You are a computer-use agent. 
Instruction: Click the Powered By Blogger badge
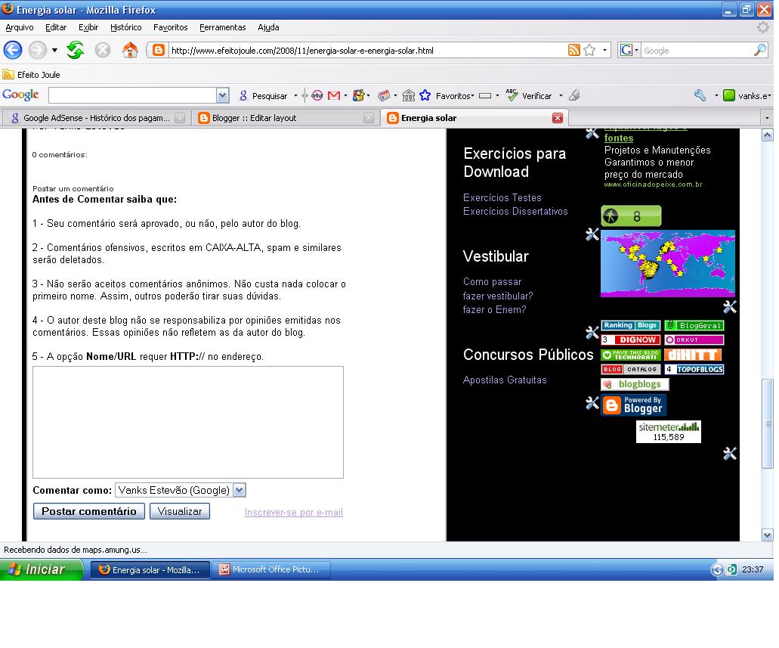pyautogui.click(x=633, y=405)
